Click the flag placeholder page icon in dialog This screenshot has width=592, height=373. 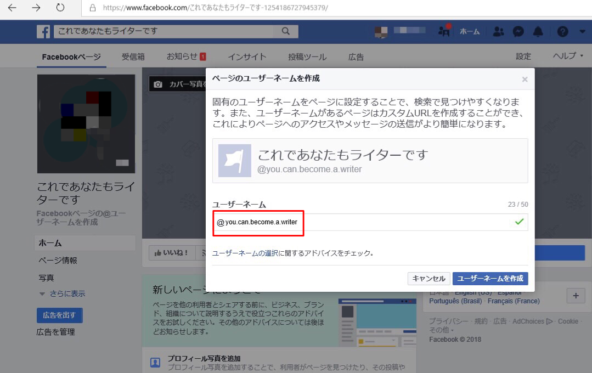click(x=234, y=160)
